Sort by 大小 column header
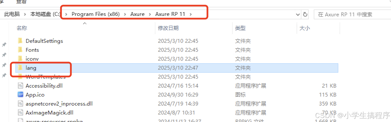 [304, 28]
